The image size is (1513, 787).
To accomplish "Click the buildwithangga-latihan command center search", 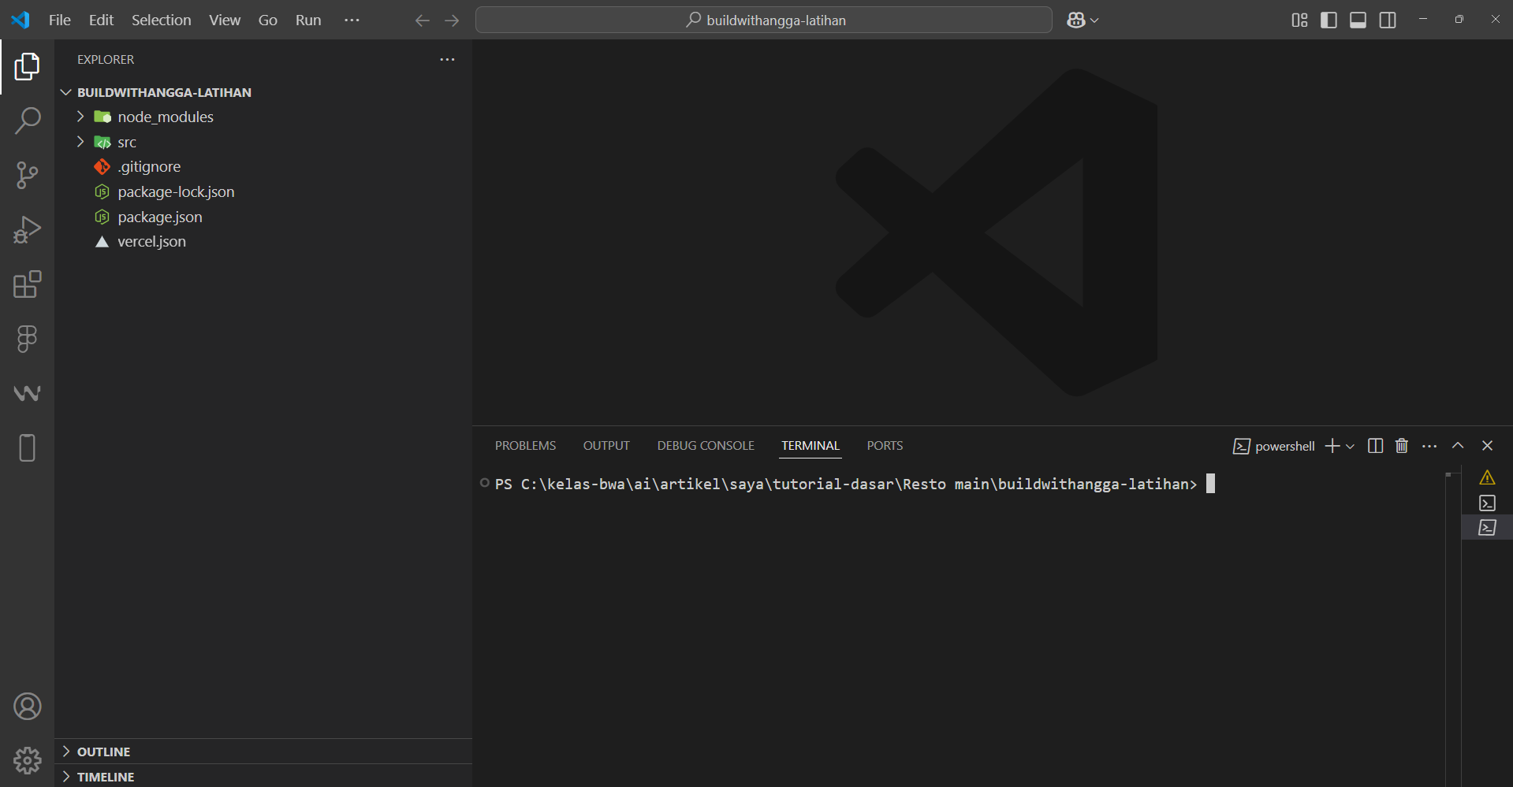I will pos(764,20).
